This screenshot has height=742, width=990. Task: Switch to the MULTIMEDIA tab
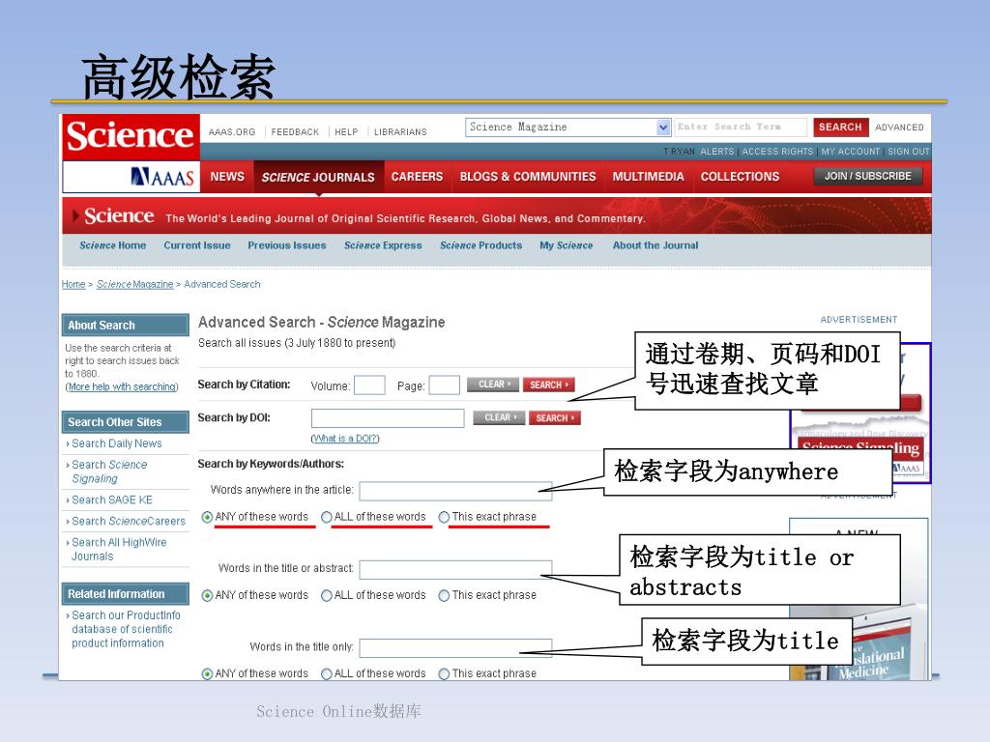coord(648,177)
